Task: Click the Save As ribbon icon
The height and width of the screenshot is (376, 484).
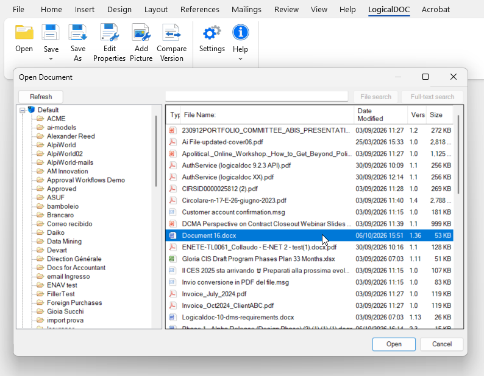Action: (78, 32)
